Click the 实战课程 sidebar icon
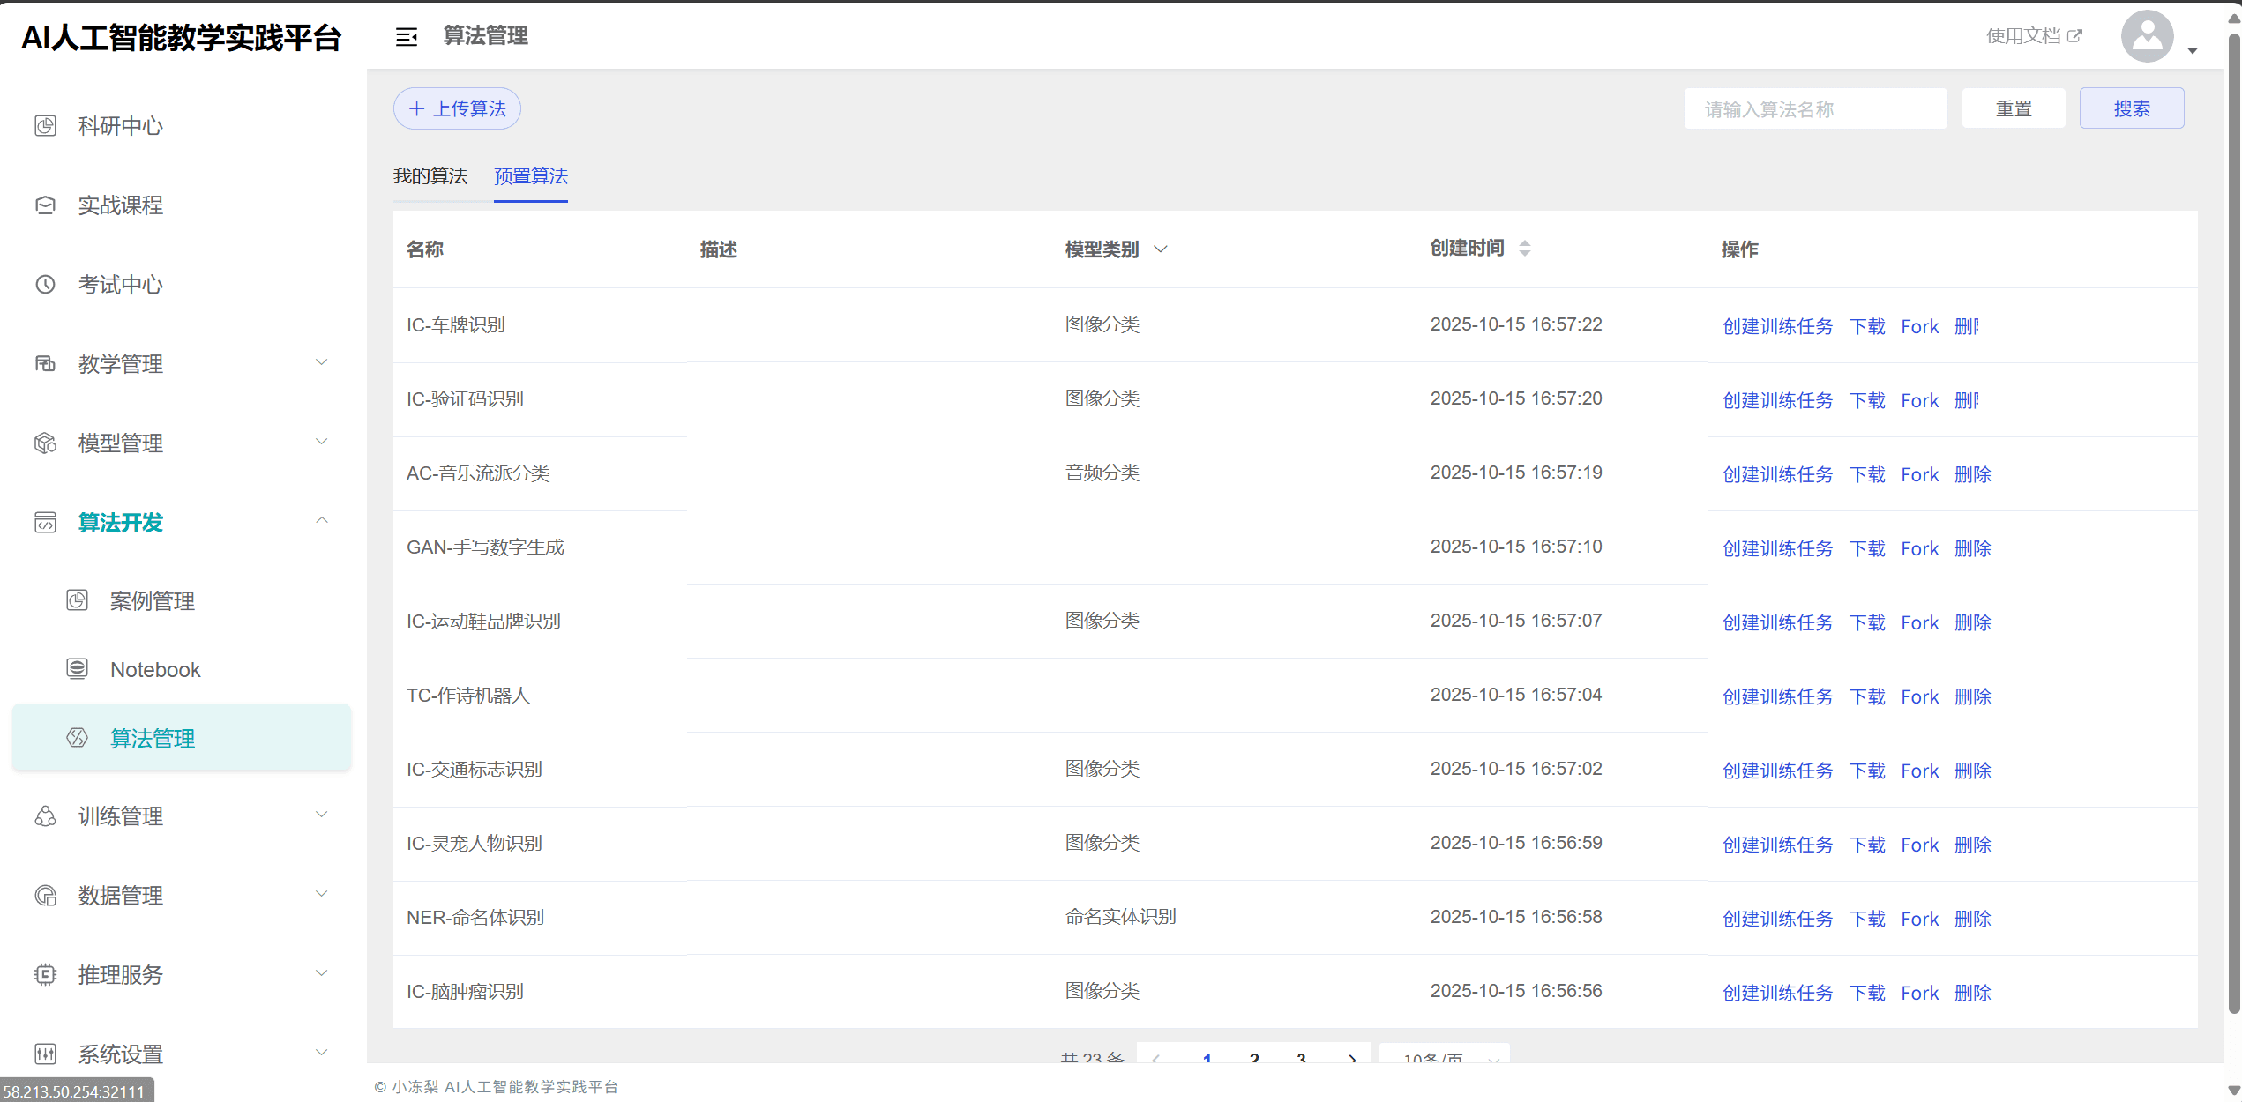Image resolution: width=2242 pixels, height=1102 pixels. [45, 205]
